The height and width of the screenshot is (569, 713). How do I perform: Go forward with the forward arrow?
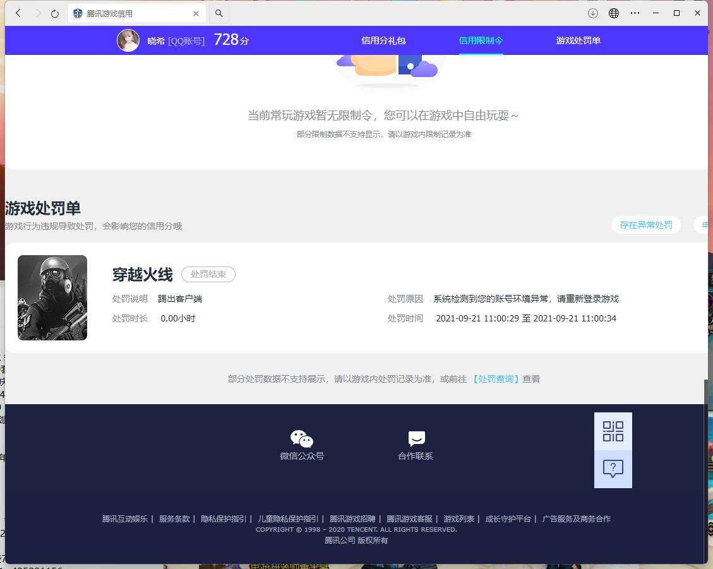pyautogui.click(x=38, y=13)
